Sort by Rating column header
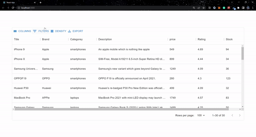This screenshot has width=256, height=137. 202,39
